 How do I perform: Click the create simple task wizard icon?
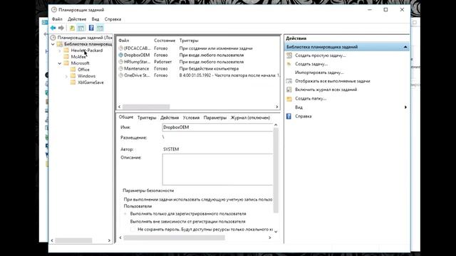click(289, 55)
